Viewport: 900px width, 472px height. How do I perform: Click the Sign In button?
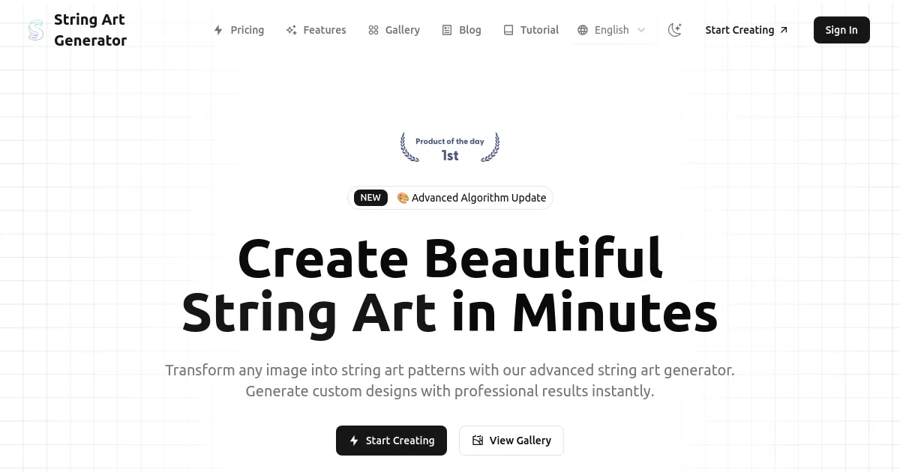[x=841, y=30]
